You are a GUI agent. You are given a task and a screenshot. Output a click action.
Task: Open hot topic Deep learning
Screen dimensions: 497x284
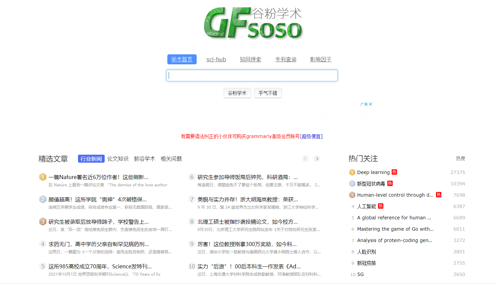(x=373, y=172)
